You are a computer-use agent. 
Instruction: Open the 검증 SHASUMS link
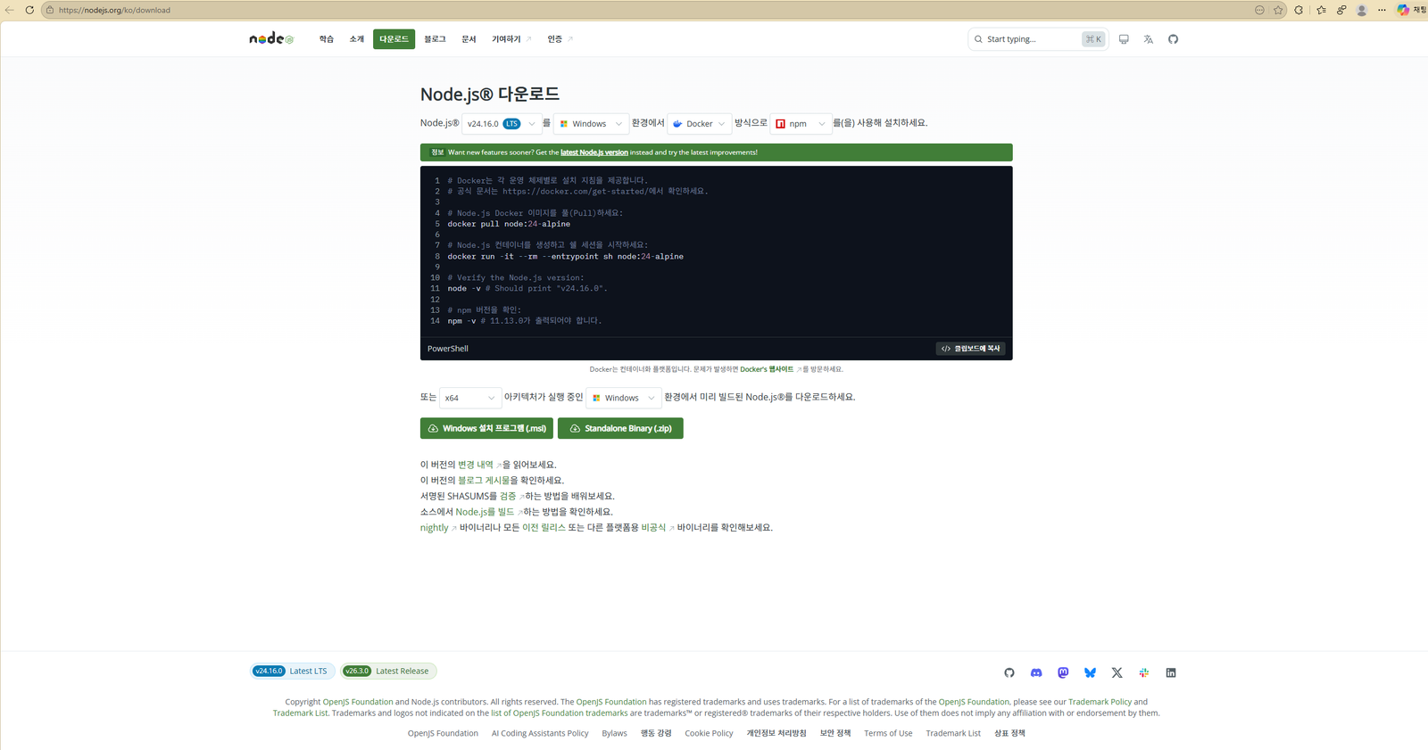tap(511, 496)
